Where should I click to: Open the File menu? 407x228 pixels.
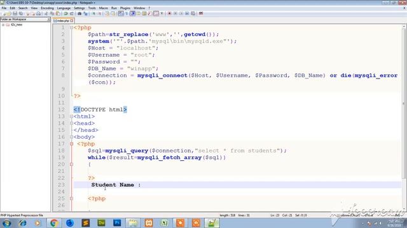[x=4, y=8]
